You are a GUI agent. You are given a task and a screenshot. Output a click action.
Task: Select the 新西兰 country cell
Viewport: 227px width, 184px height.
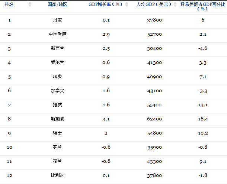tap(57, 48)
